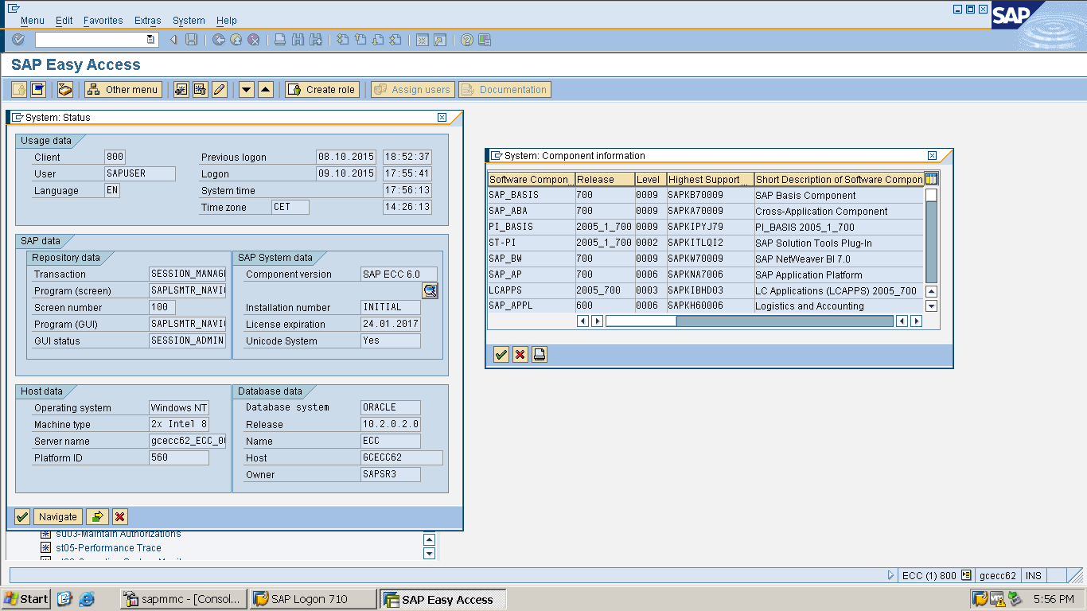This screenshot has width=1087, height=611.
Task: Open the Favorites menu
Action: tap(103, 21)
